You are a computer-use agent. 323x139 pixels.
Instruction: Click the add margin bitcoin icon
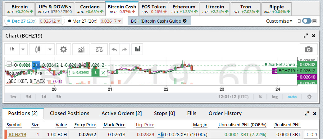(x=161, y=135)
